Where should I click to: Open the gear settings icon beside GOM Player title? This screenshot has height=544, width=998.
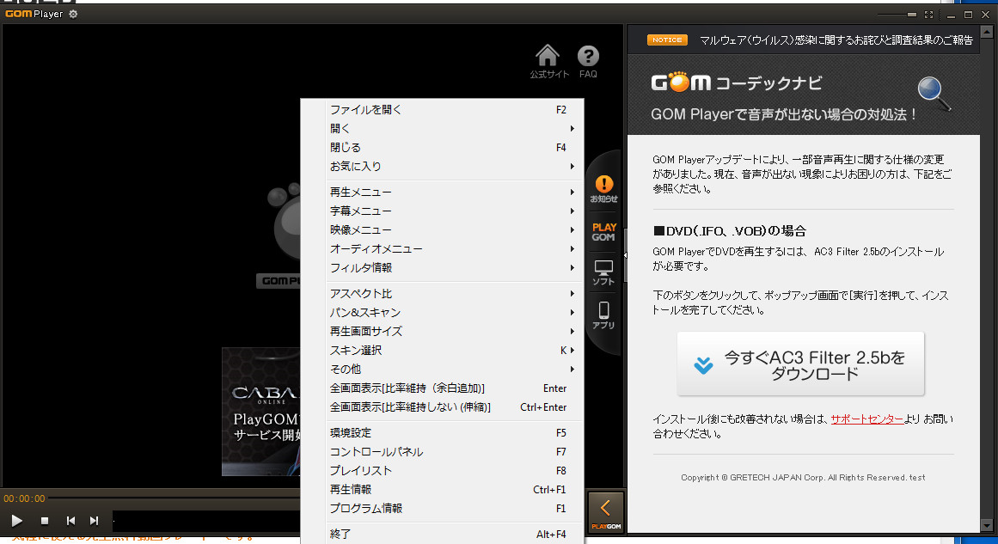(x=73, y=15)
